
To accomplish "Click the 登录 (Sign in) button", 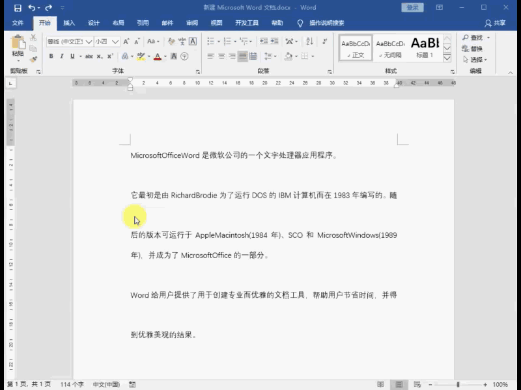I will pos(412,8).
